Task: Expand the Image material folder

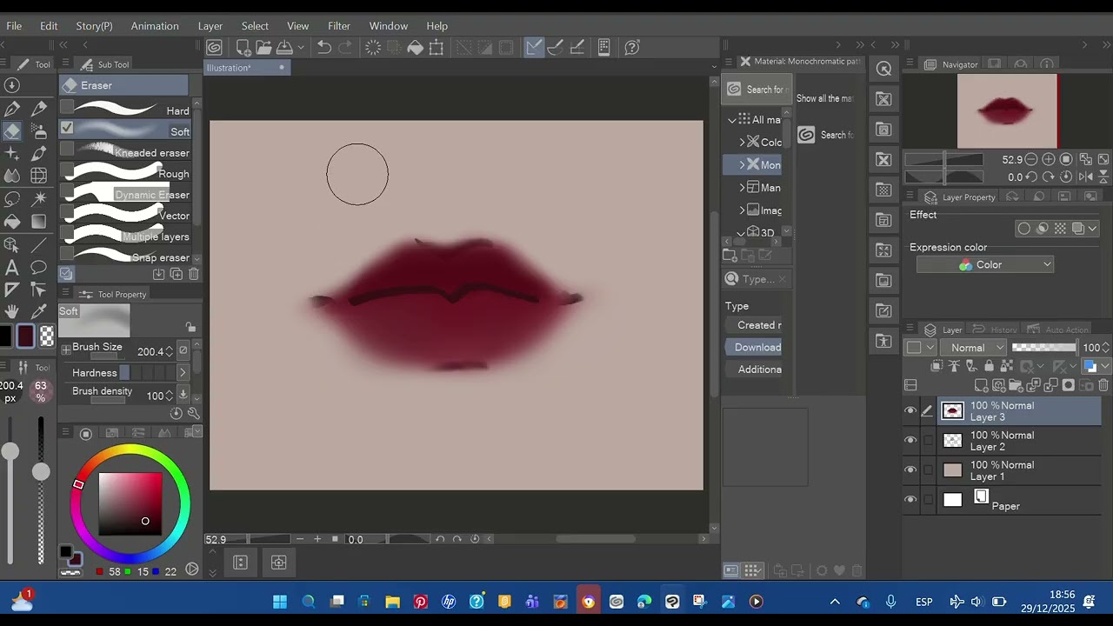Action: [x=743, y=210]
